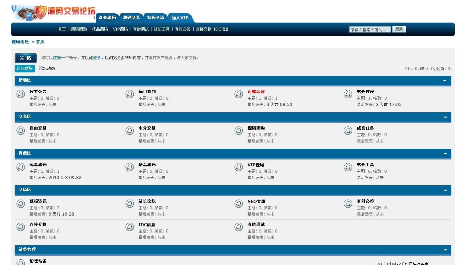Click the forum icon beside 海量源码
The image size is (460, 265).
(21, 167)
